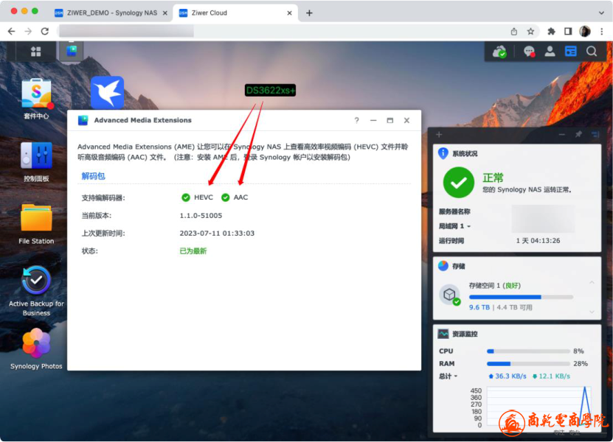Click the storage pie chart icon
613x442 pixels.
tap(443, 266)
